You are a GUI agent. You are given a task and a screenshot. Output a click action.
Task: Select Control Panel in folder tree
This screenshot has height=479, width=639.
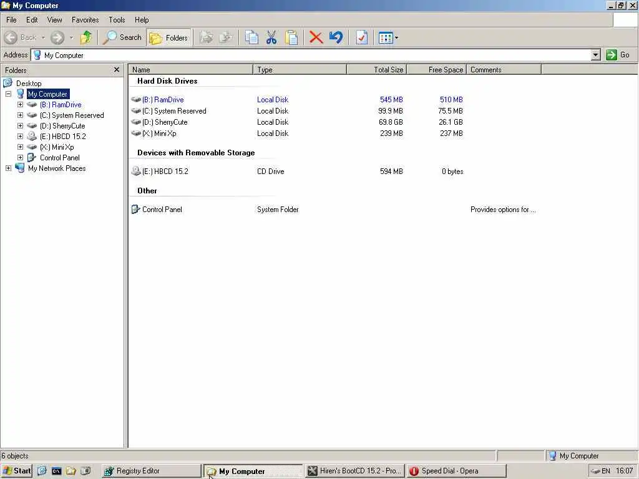pos(59,158)
